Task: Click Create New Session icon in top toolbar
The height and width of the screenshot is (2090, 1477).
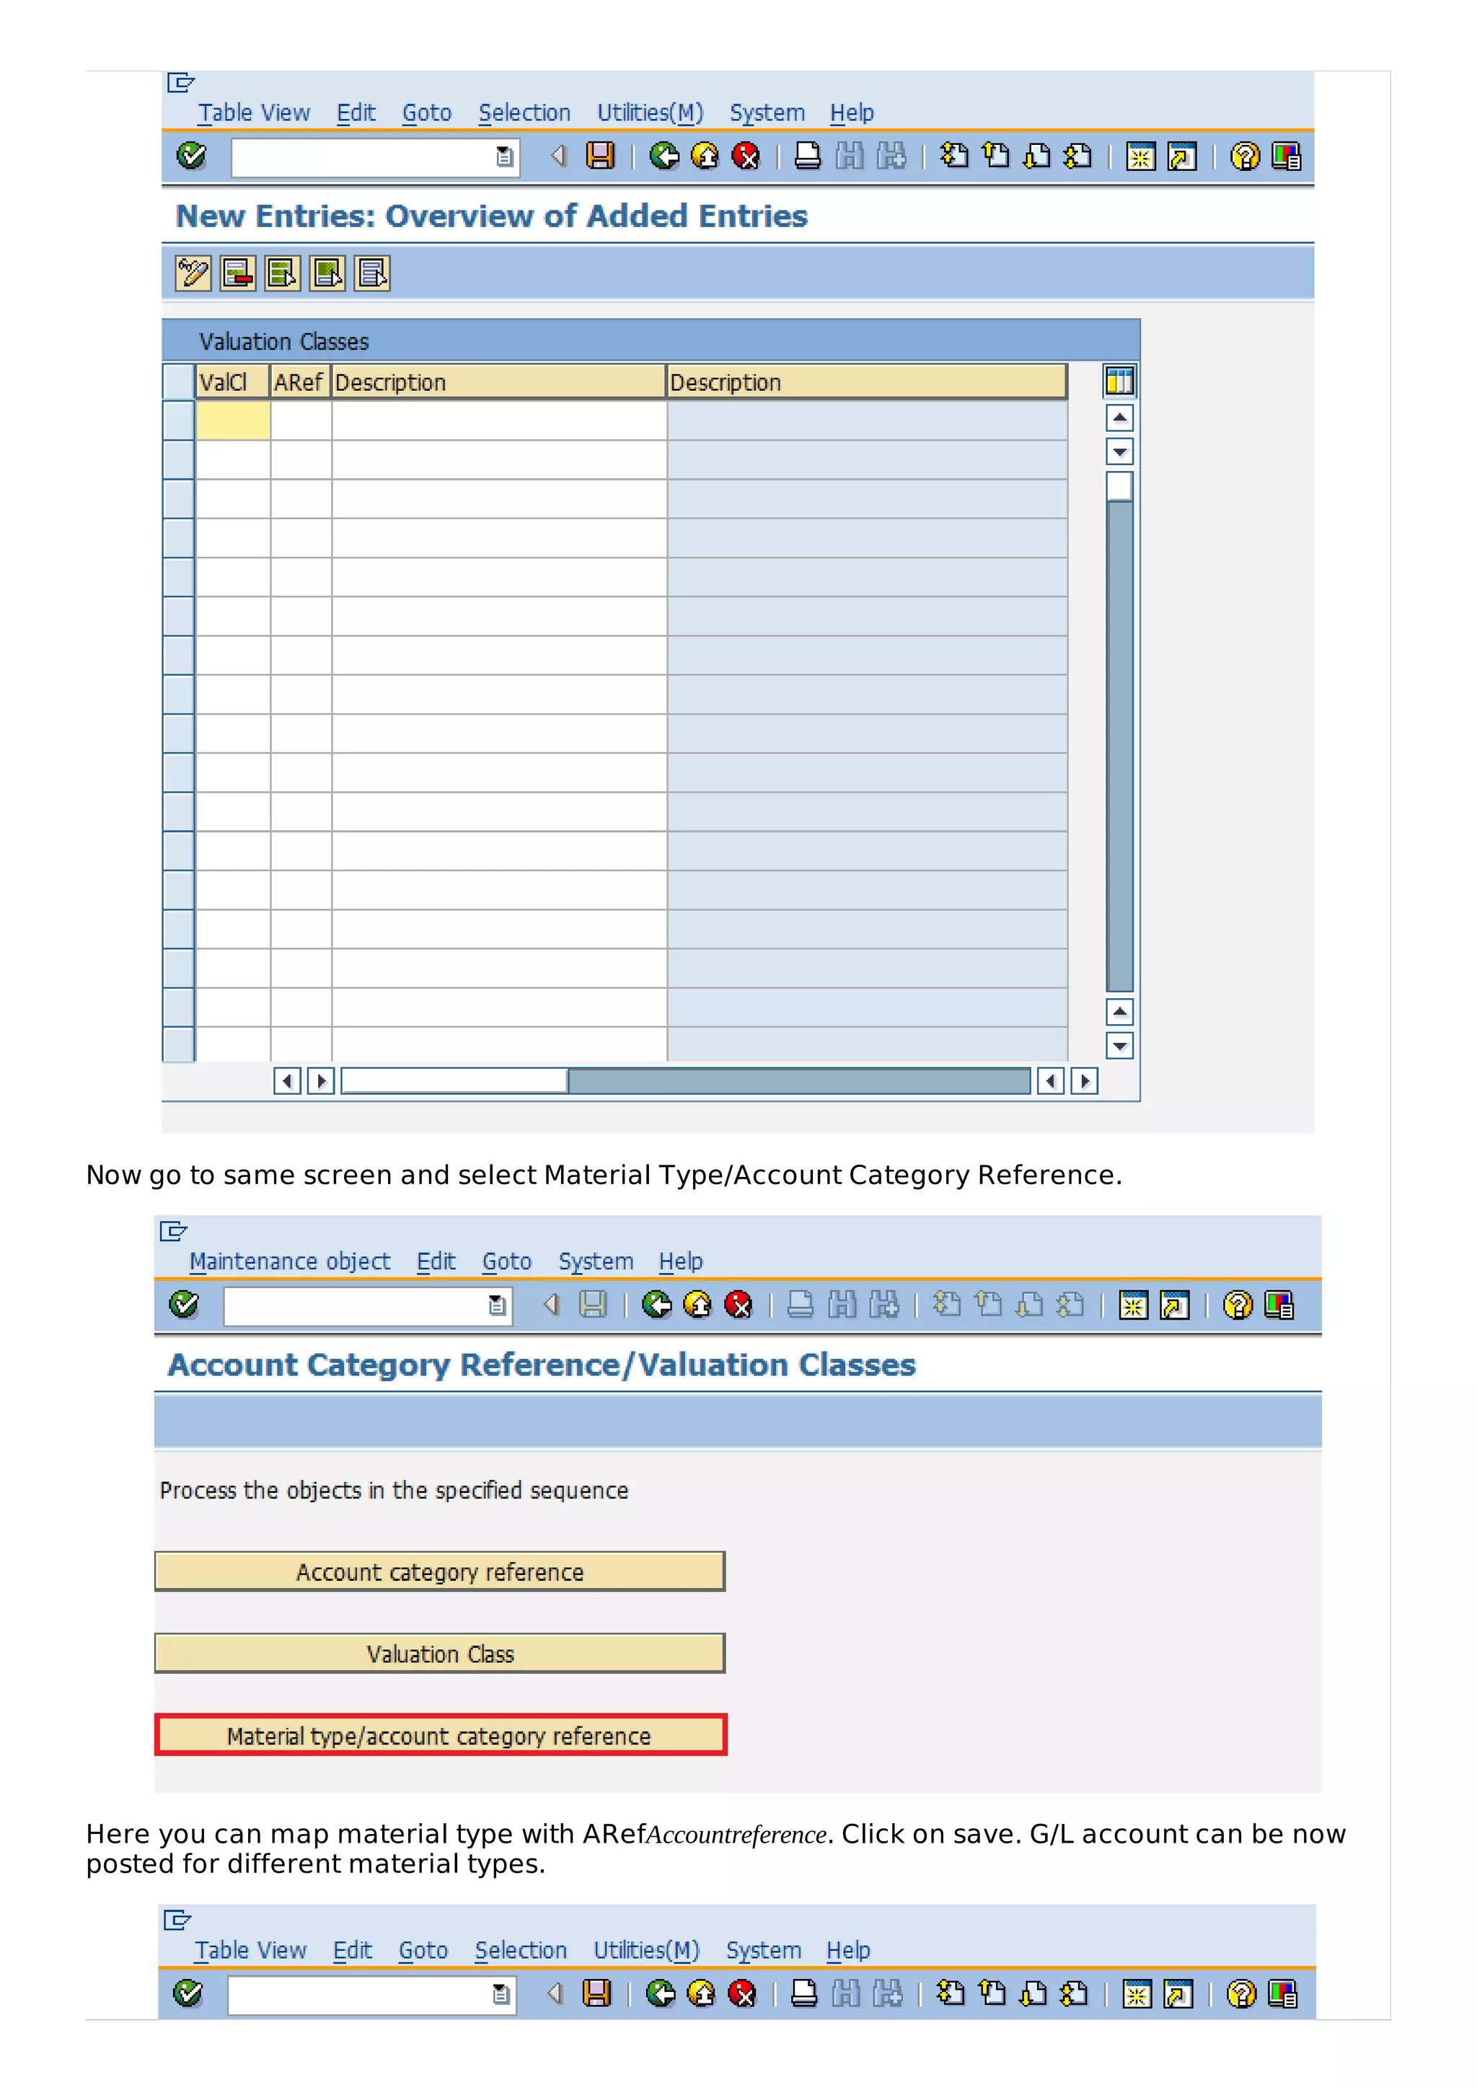Action: 1139,156
